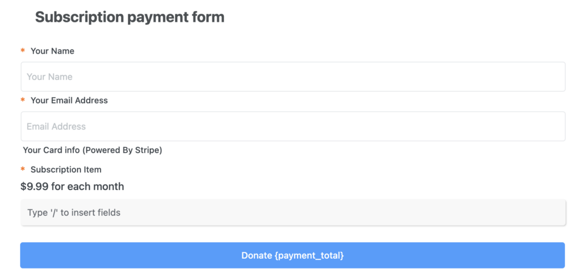Screen dimensions: 588x280
Task: Click the required asterisk beside Your Name
Action: click(x=23, y=50)
